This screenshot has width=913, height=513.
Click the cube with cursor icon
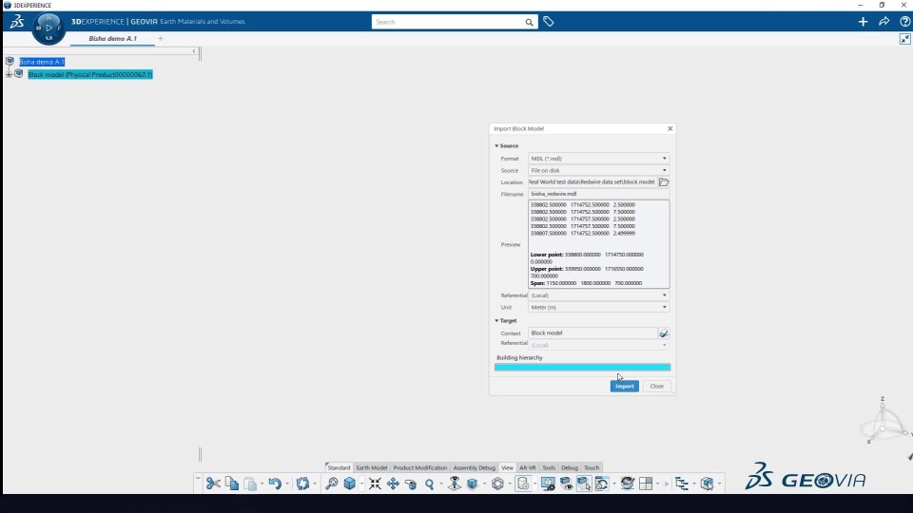coord(707,484)
